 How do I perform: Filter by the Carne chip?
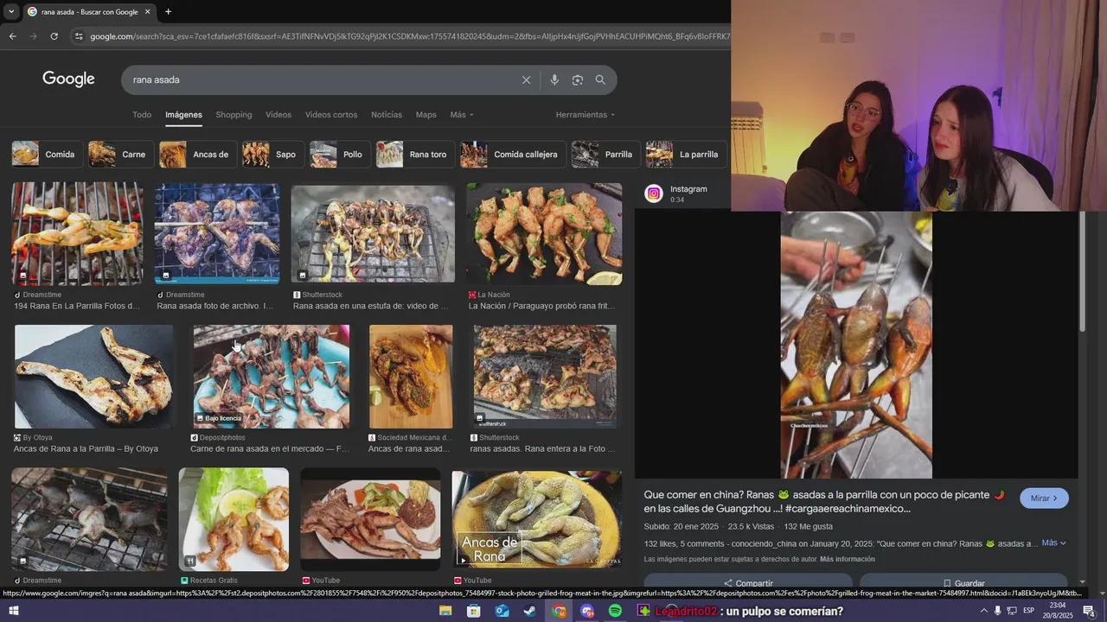pos(120,155)
